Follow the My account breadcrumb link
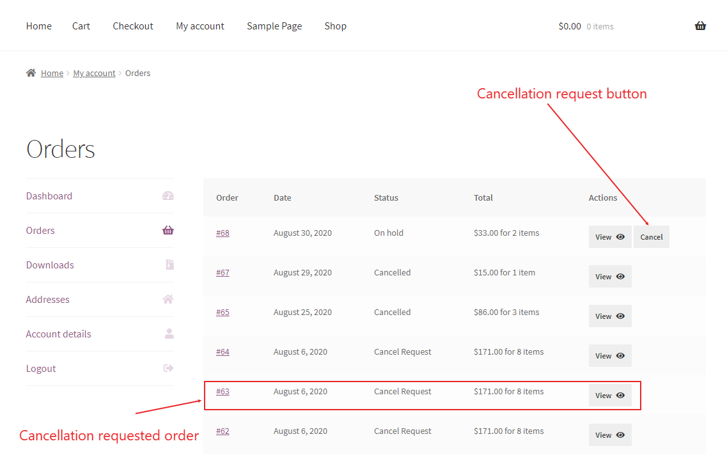Screen dimensions: 727x455 (x=94, y=73)
